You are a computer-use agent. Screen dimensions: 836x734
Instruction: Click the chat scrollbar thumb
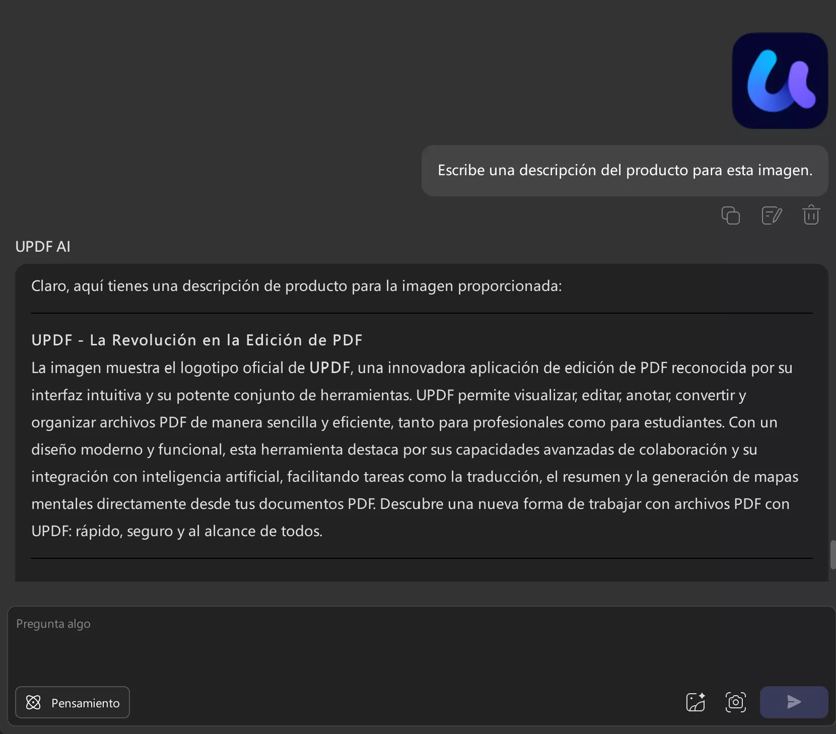(x=833, y=554)
